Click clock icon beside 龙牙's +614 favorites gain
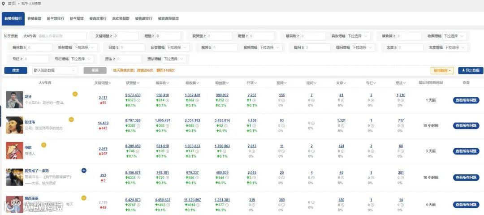Image resolution: width=484 pixels, height=215 pixels. 167,100
